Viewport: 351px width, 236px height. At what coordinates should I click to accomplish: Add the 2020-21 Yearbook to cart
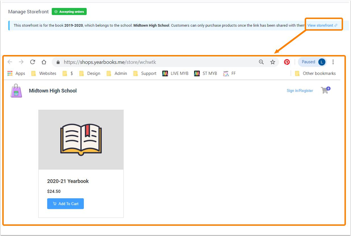[65, 204]
